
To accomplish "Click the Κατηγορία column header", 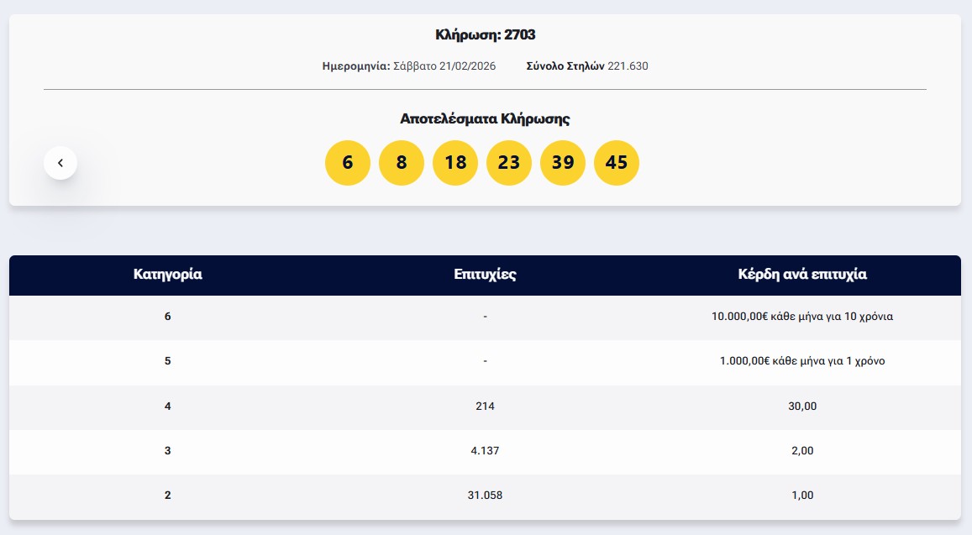I will click(x=168, y=275).
